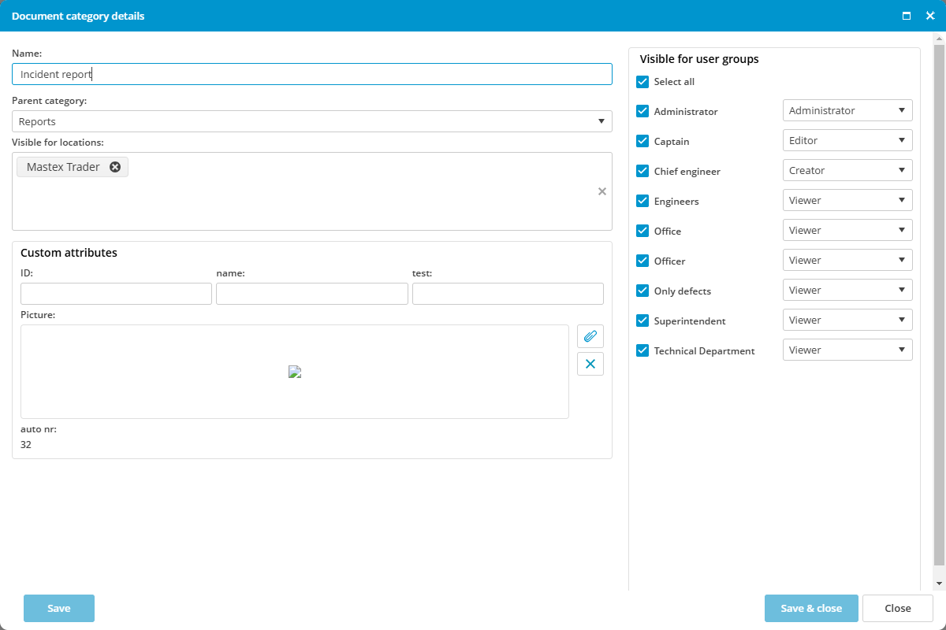Viewport: 946px width, 630px height.
Task: Click the user groups panel scrollbar
Action: (x=939, y=303)
